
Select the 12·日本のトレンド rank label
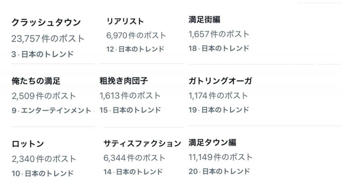point(135,49)
